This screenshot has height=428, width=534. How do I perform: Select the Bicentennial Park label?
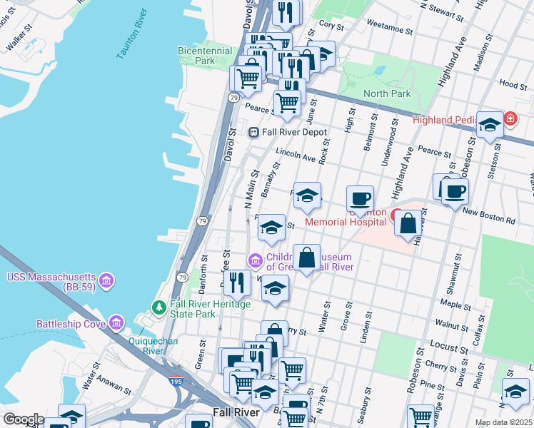[205, 56]
